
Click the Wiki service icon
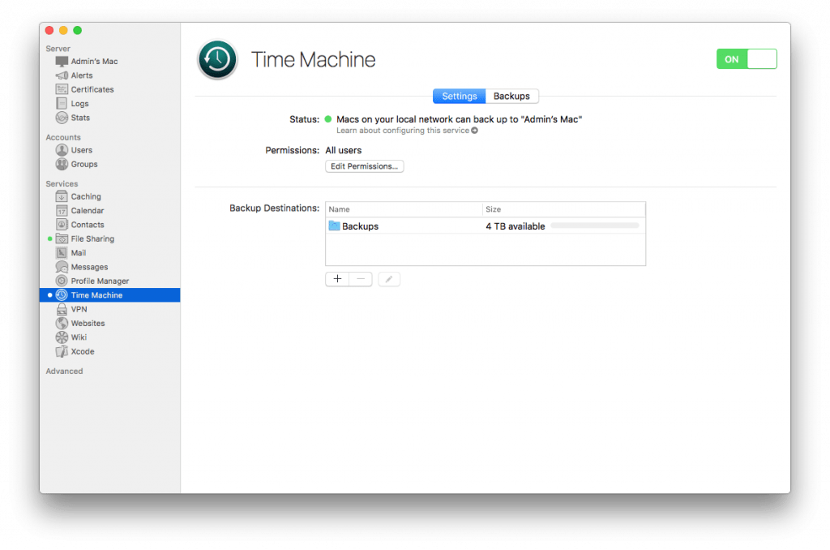[63, 337]
